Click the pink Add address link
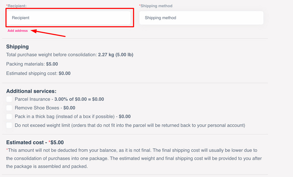Viewport: 293px width, 177px height. pos(18,31)
